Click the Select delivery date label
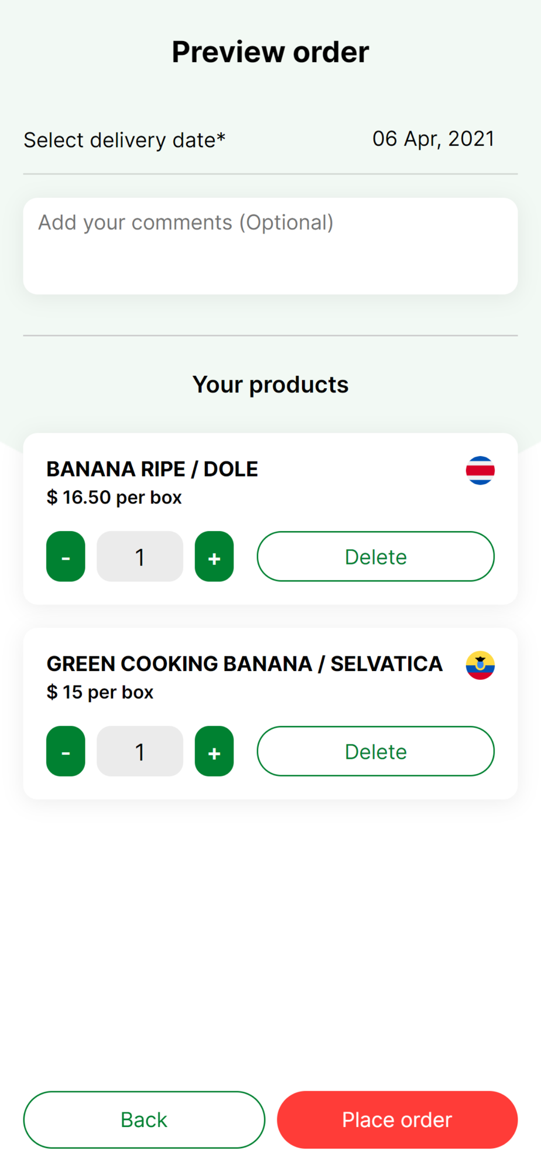The image size is (541, 1171). click(x=124, y=141)
